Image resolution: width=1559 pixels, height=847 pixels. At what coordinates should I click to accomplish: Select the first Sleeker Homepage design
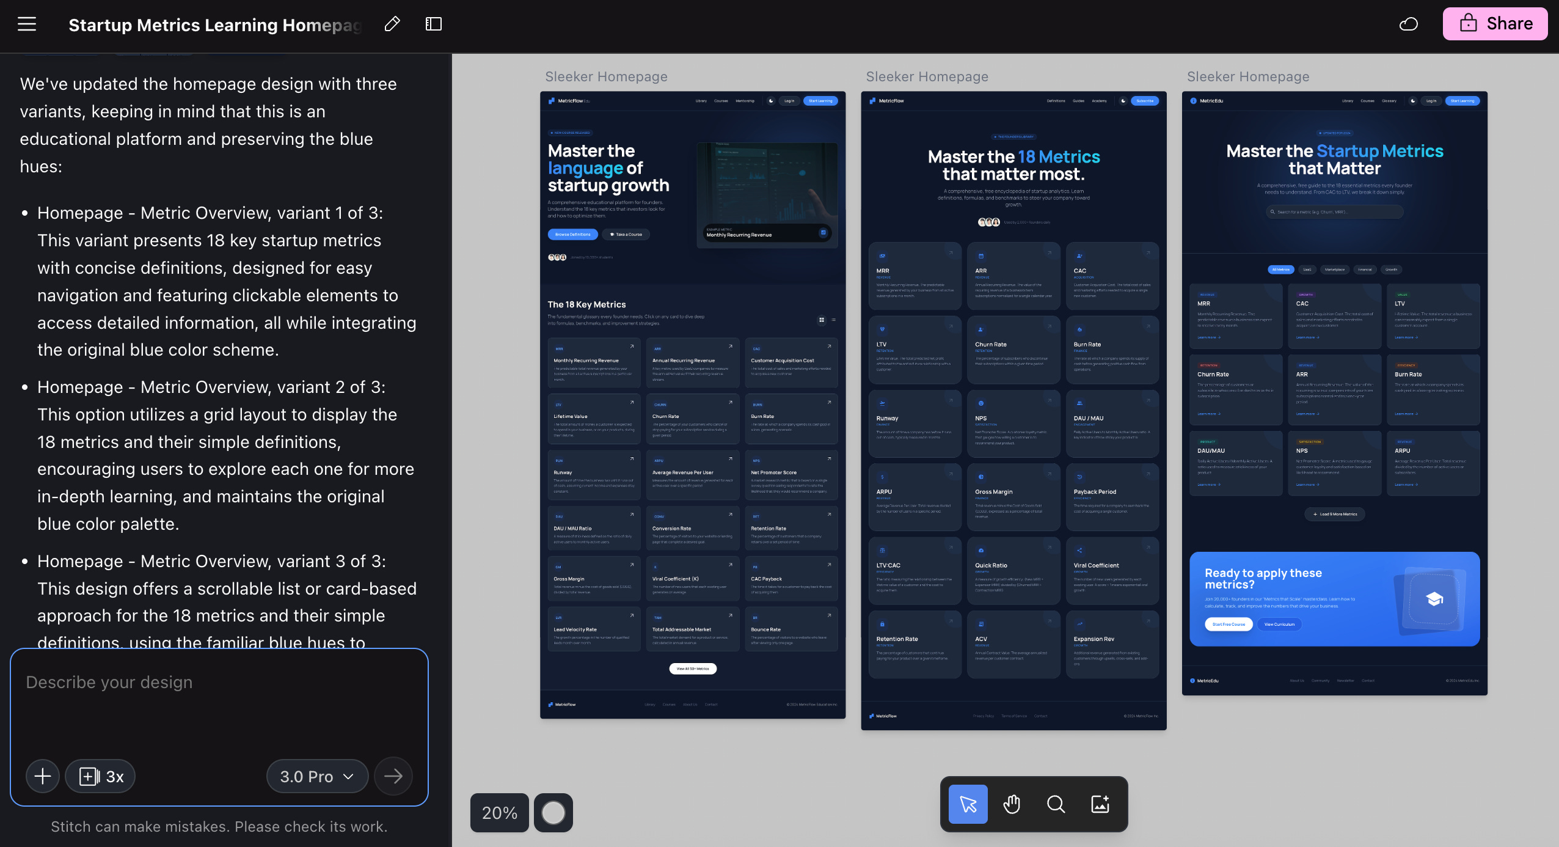(x=693, y=405)
